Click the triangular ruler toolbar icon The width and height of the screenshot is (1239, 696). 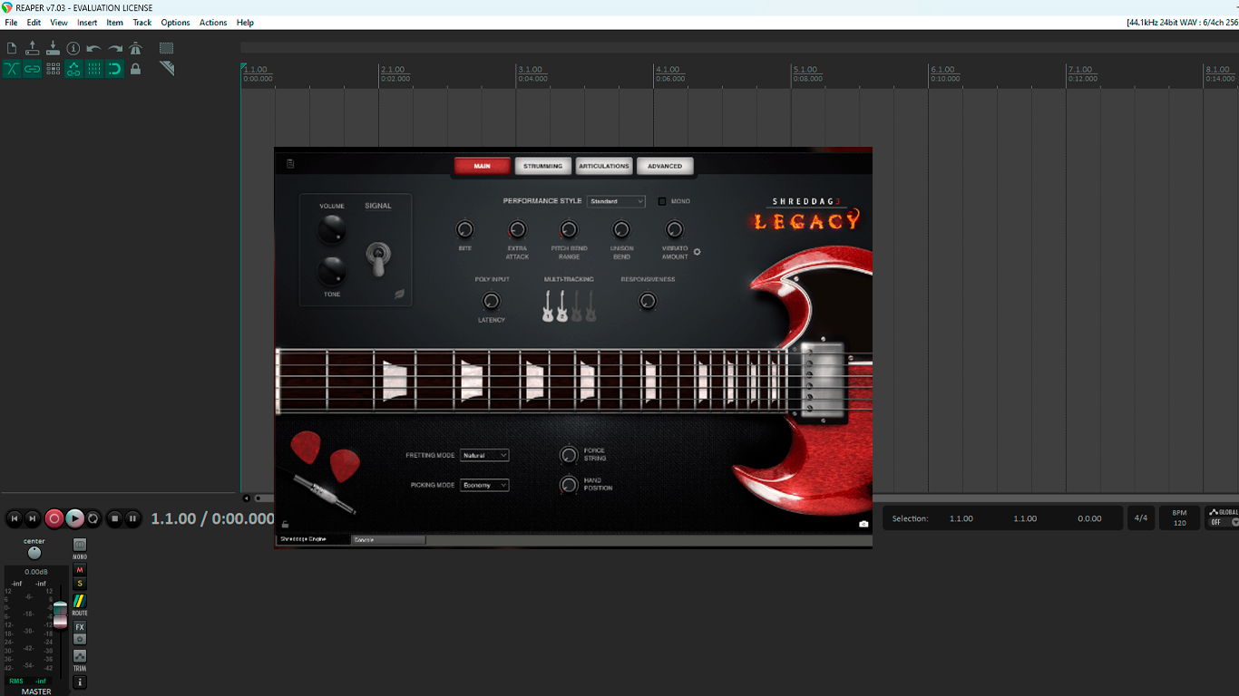(x=167, y=69)
